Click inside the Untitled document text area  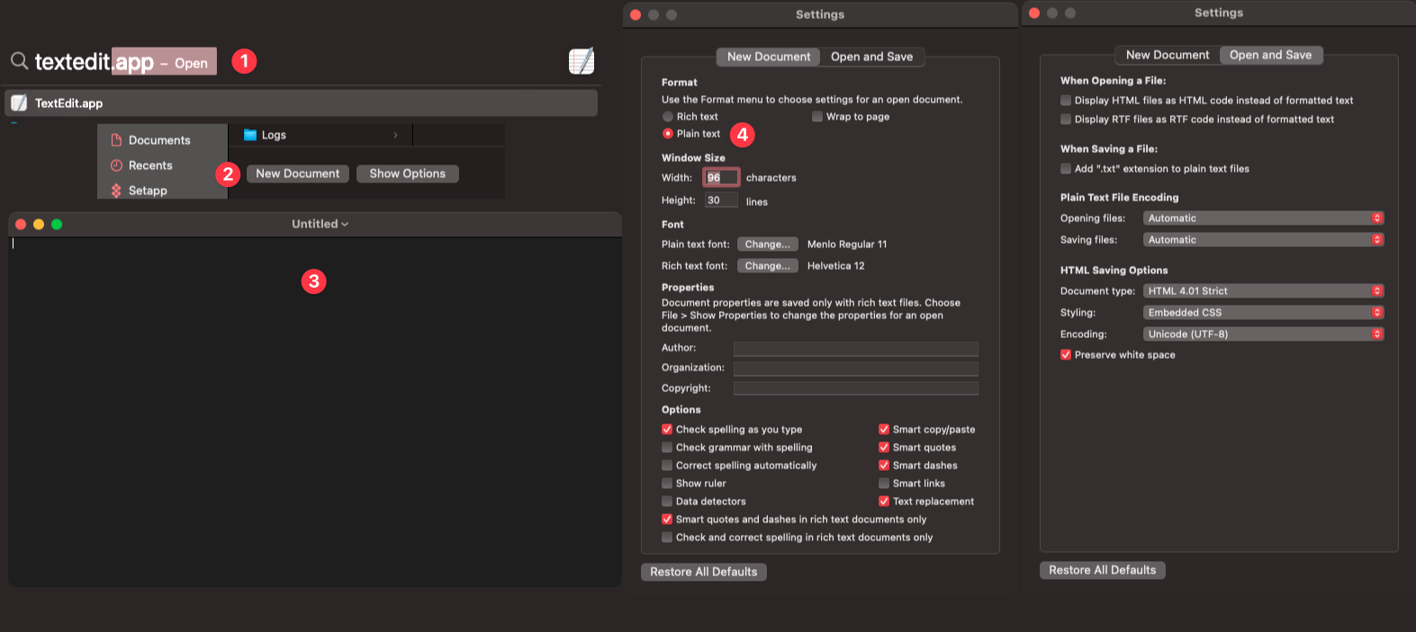pyautogui.click(x=315, y=412)
